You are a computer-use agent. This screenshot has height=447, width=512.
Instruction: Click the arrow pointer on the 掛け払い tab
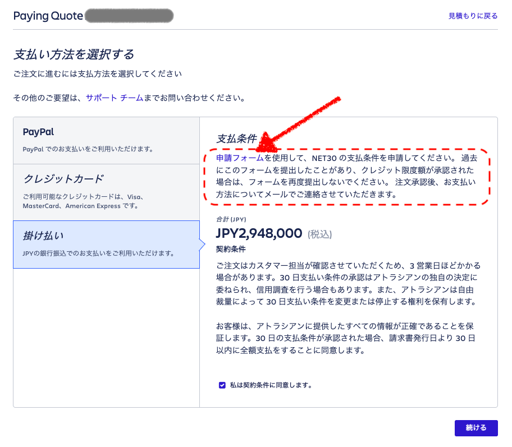pos(203,245)
